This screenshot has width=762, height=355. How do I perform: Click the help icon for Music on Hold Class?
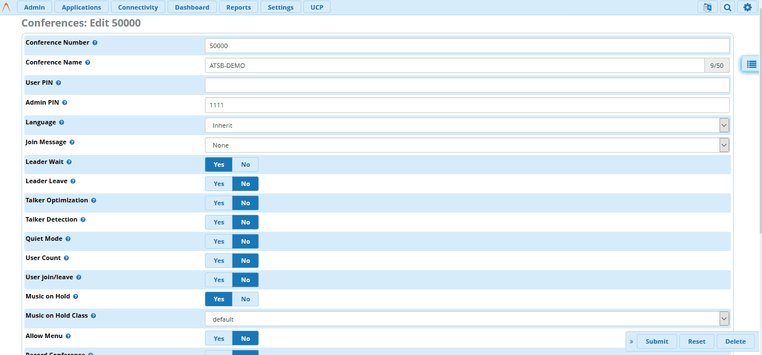click(93, 316)
